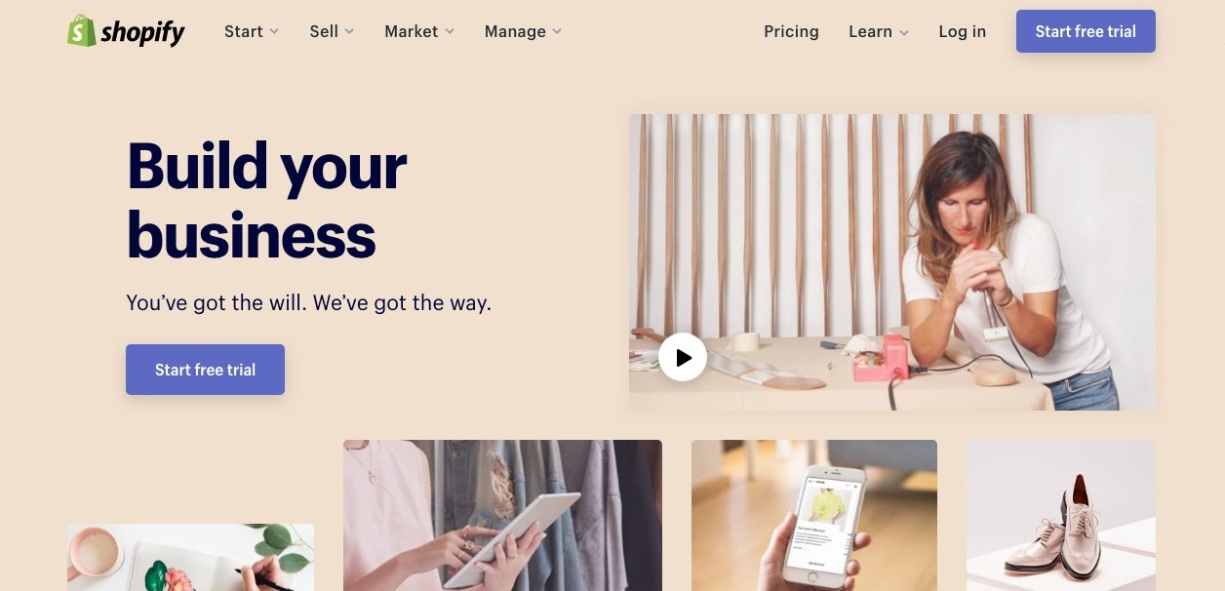Select the Market navigation item
Screen dimensions: 1225x591
tap(412, 31)
